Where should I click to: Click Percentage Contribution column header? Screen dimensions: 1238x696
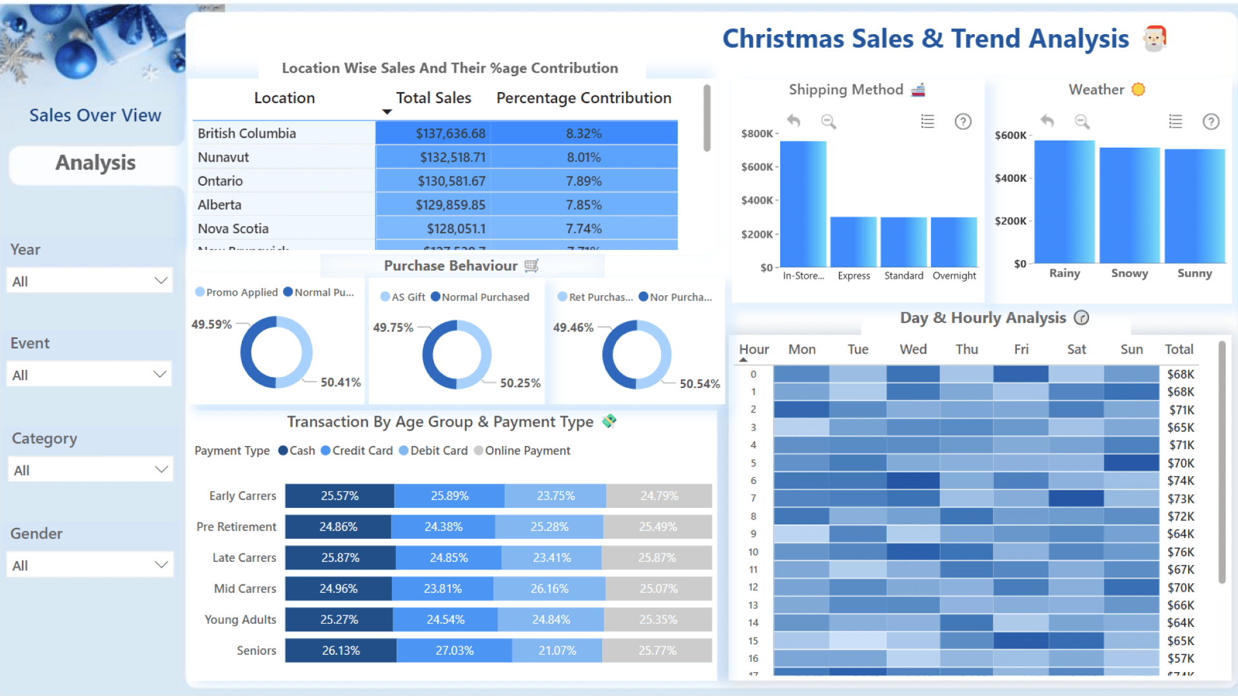tap(584, 98)
